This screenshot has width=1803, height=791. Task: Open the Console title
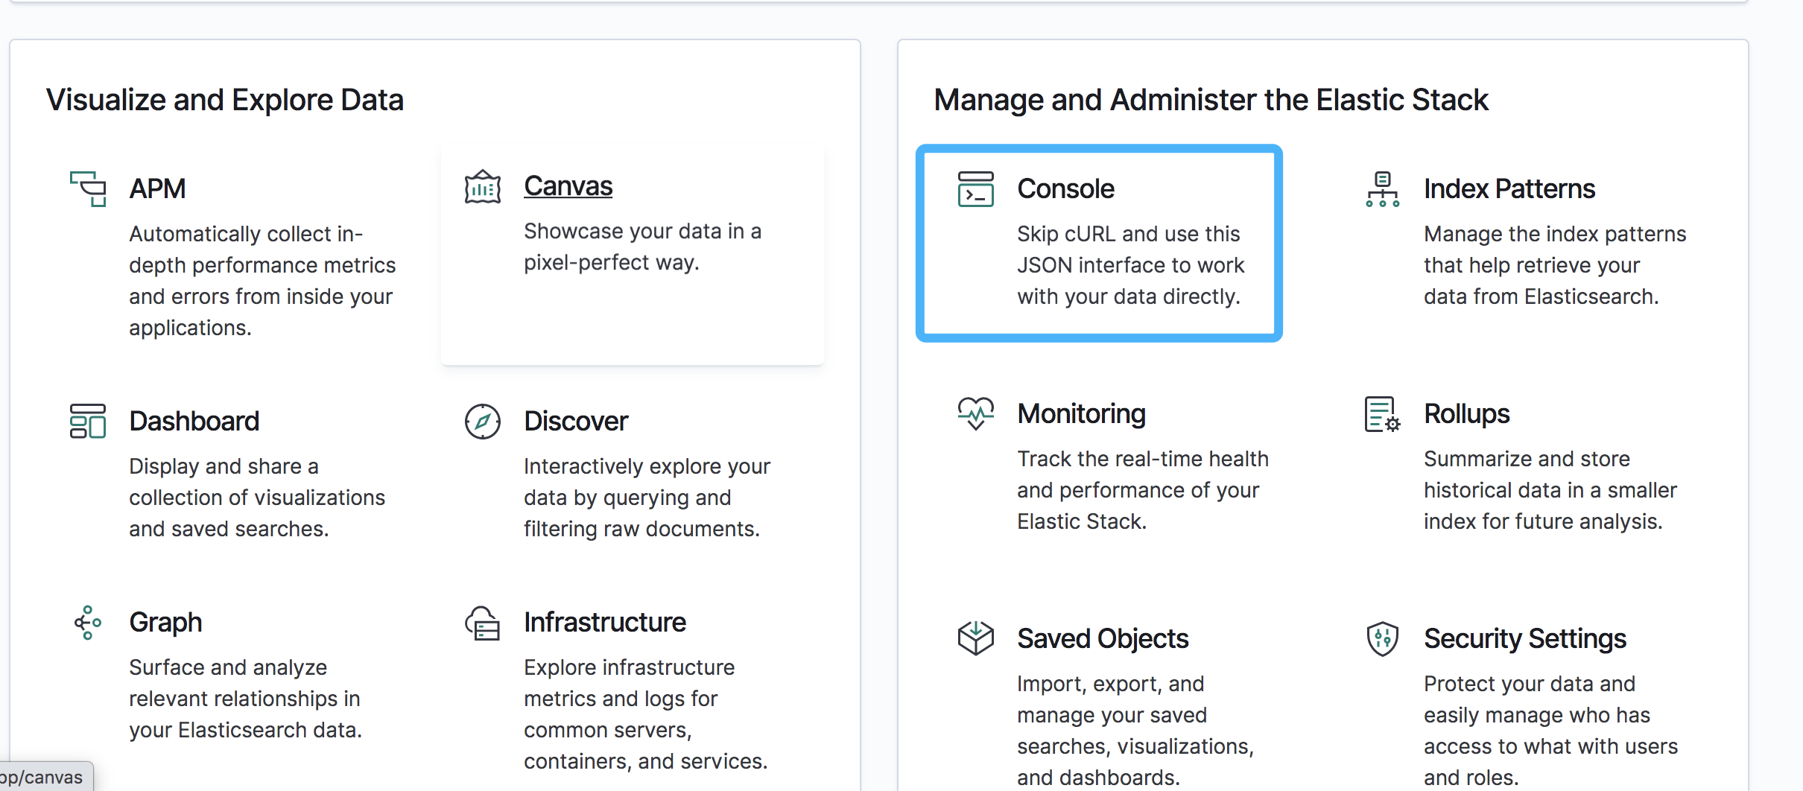click(x=1065, y=189)
